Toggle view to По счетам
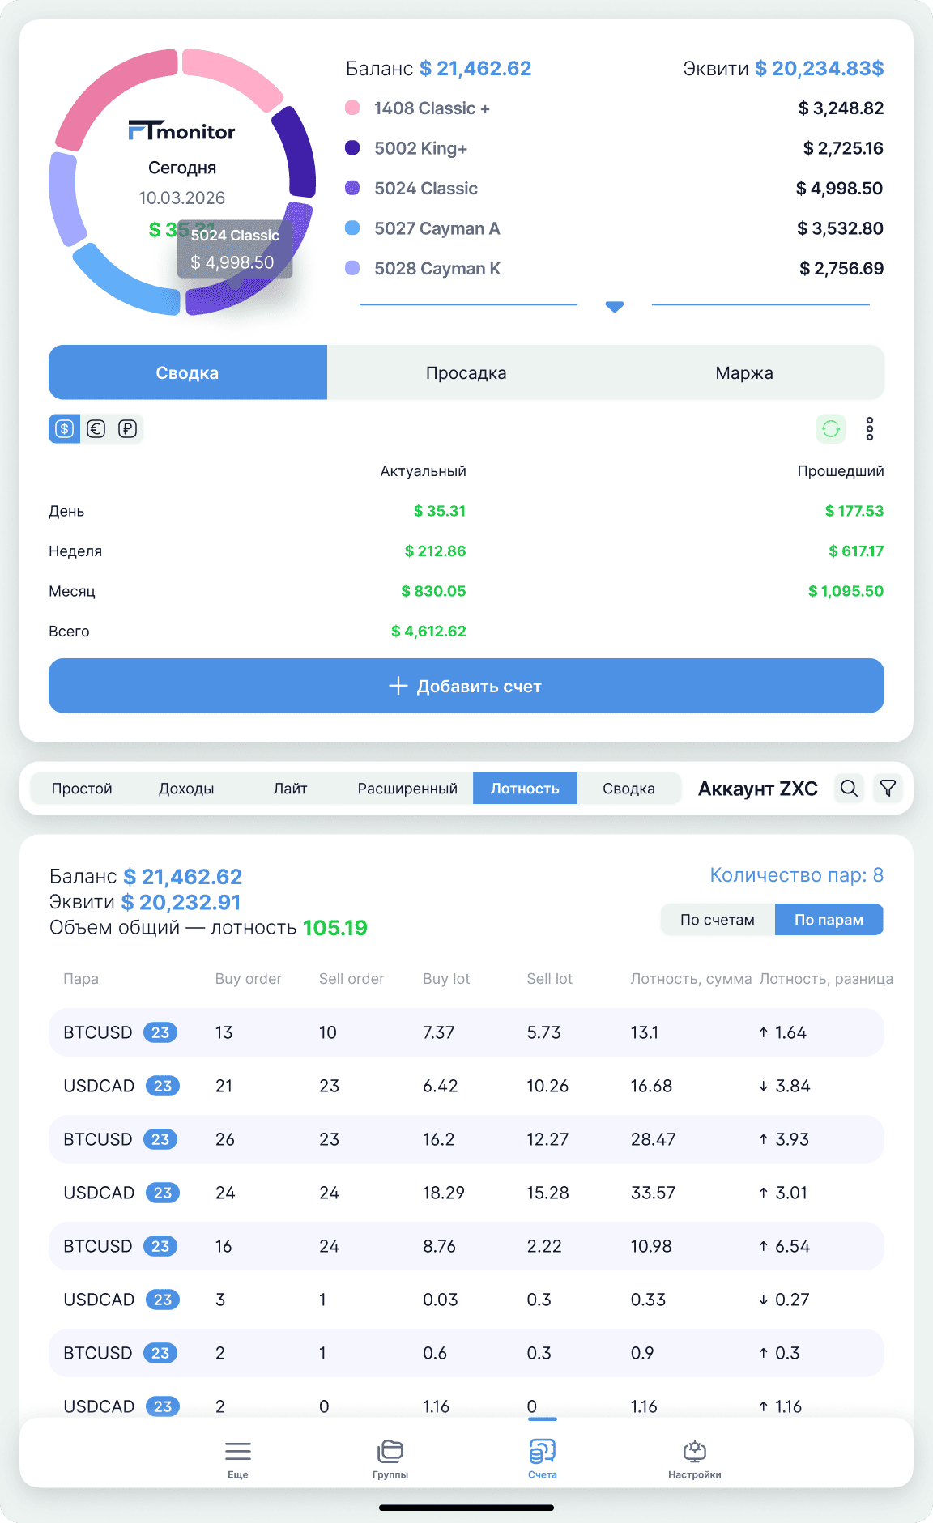 click(718, 920)
